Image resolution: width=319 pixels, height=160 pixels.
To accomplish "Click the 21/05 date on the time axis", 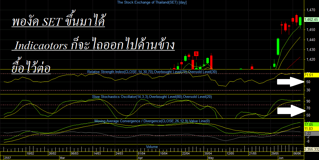I will (252, 153).
